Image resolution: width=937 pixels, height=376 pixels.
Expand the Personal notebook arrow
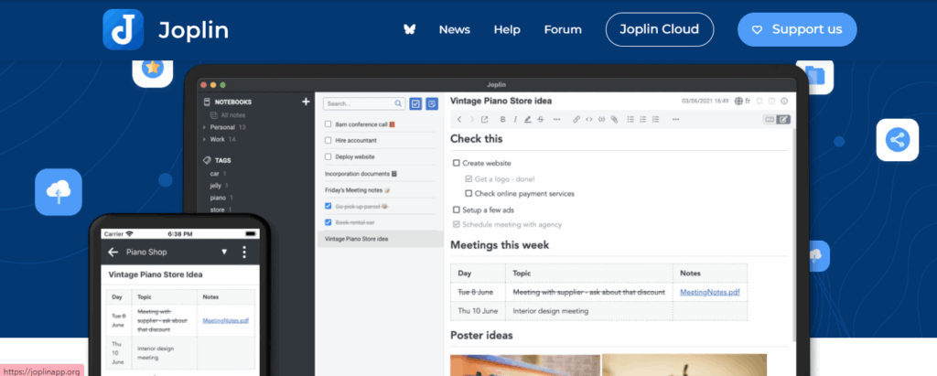tap(204, 127)
